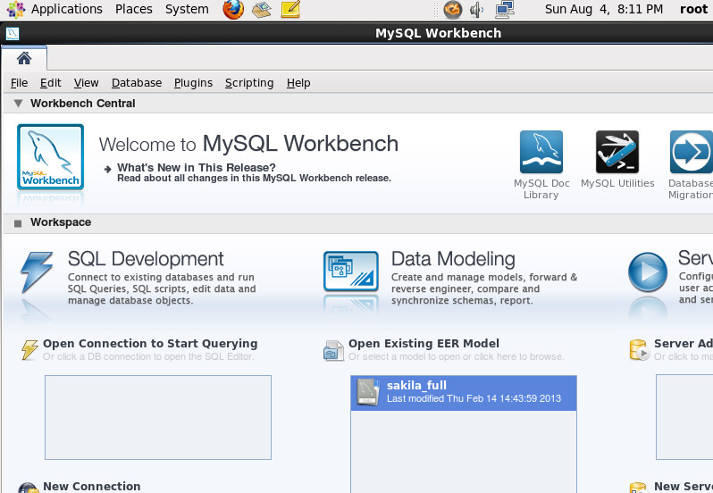The height and width of the screenshot is (493, 713).
Task: Open the File menu
Action: pyautogui.click(x=19, y=83)
